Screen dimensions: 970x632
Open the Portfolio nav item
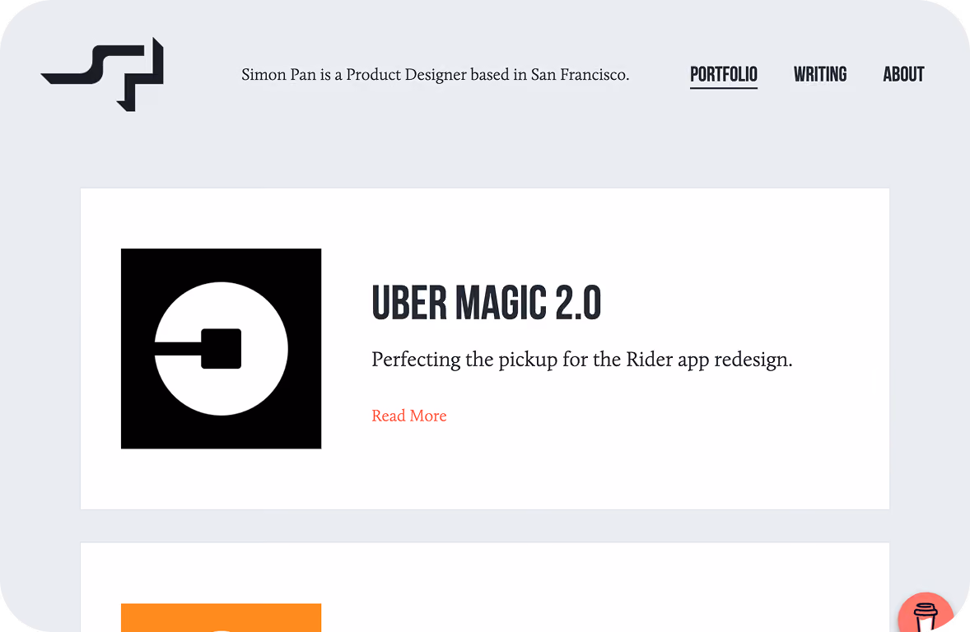724,75
